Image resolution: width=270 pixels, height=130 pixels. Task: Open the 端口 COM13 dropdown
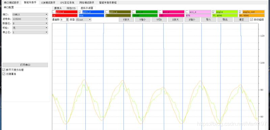[30, 14]
